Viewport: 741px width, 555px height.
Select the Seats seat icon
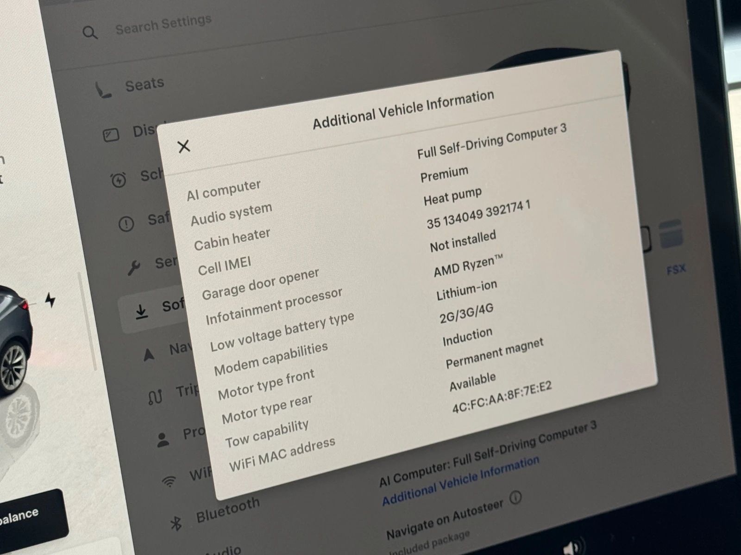pyautogui.click(x=103, y=90)
